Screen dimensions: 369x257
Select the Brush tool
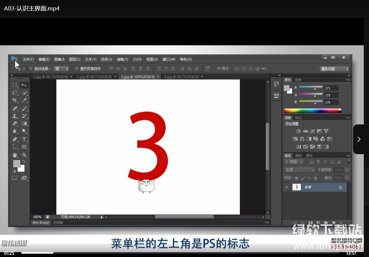(x=24, y=109)
